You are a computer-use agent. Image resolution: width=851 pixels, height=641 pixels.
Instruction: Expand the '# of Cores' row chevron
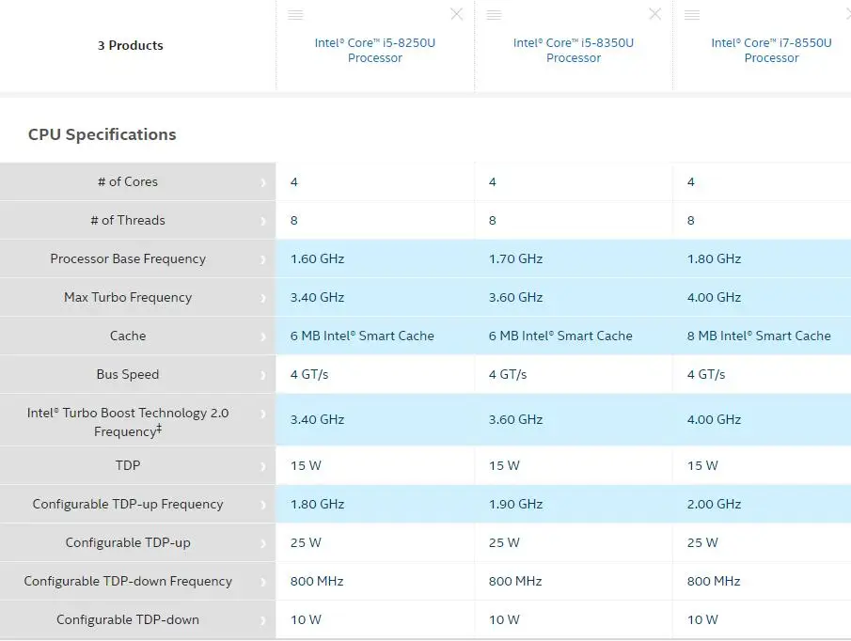[263, 182]
